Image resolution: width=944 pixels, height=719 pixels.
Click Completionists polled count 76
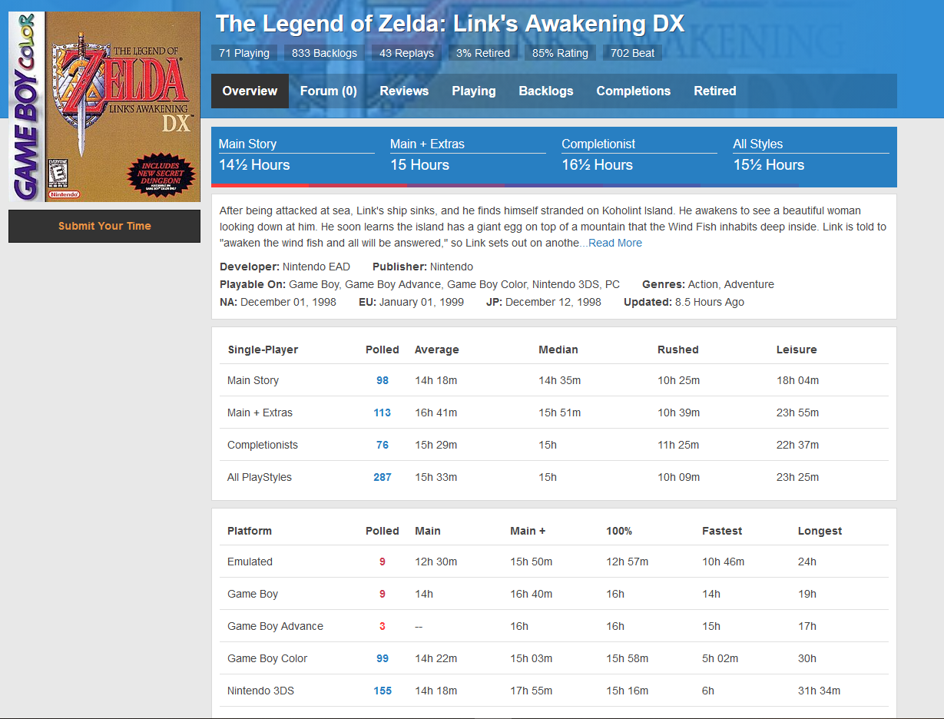tap(383, 445)
